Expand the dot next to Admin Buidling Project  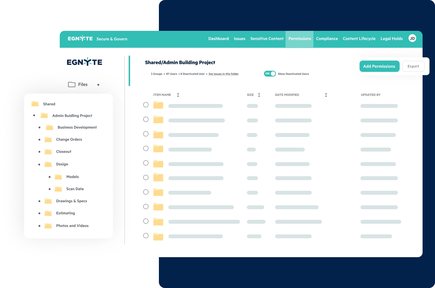tap(34, 115)
